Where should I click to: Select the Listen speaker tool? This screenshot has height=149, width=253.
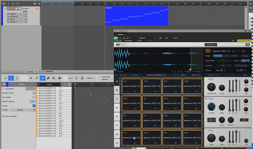(60, 78)
